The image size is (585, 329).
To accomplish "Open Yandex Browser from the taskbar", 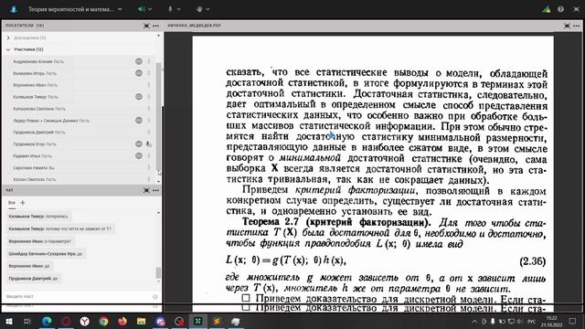I will click(85, 321).
